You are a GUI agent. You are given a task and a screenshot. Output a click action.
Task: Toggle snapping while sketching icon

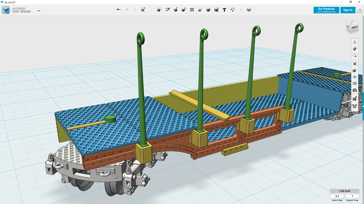pyautogui.click(x=355, y=99)
